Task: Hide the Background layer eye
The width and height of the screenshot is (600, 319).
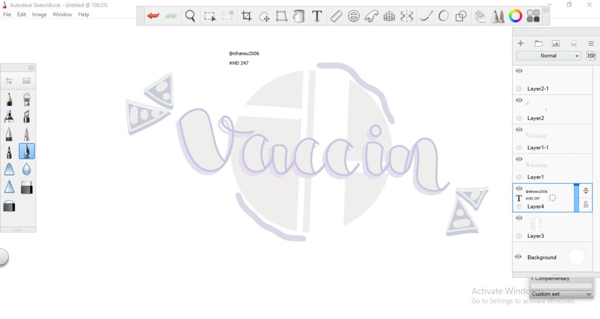Action: [x=518, y=257]
